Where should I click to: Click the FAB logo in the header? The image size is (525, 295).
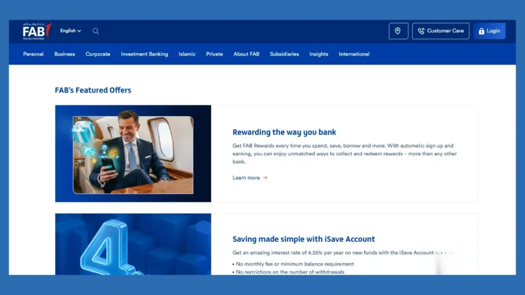pyautogui.click(x=37, y=31)
